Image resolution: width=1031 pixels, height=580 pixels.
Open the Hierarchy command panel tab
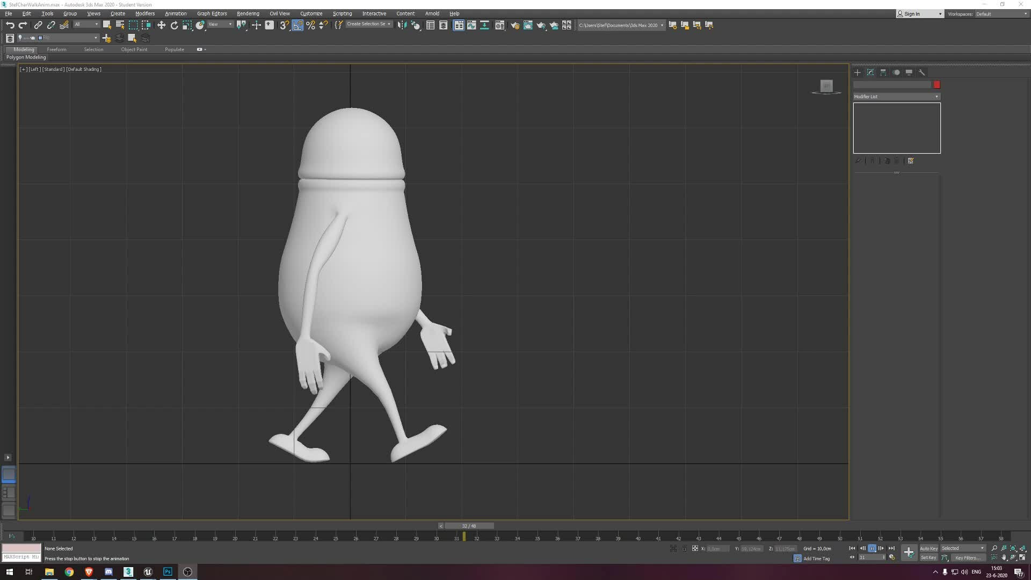883,72
